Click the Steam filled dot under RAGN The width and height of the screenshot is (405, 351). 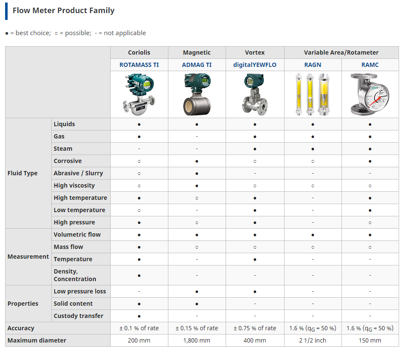[313, 149]
